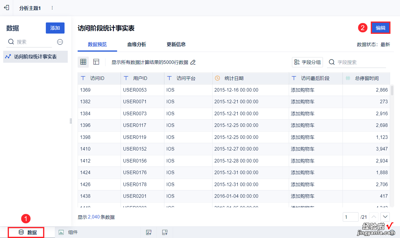Screen dimensions: 400x238
Task: Click the T type icon of 访问ID column
Action: point(83,78)
